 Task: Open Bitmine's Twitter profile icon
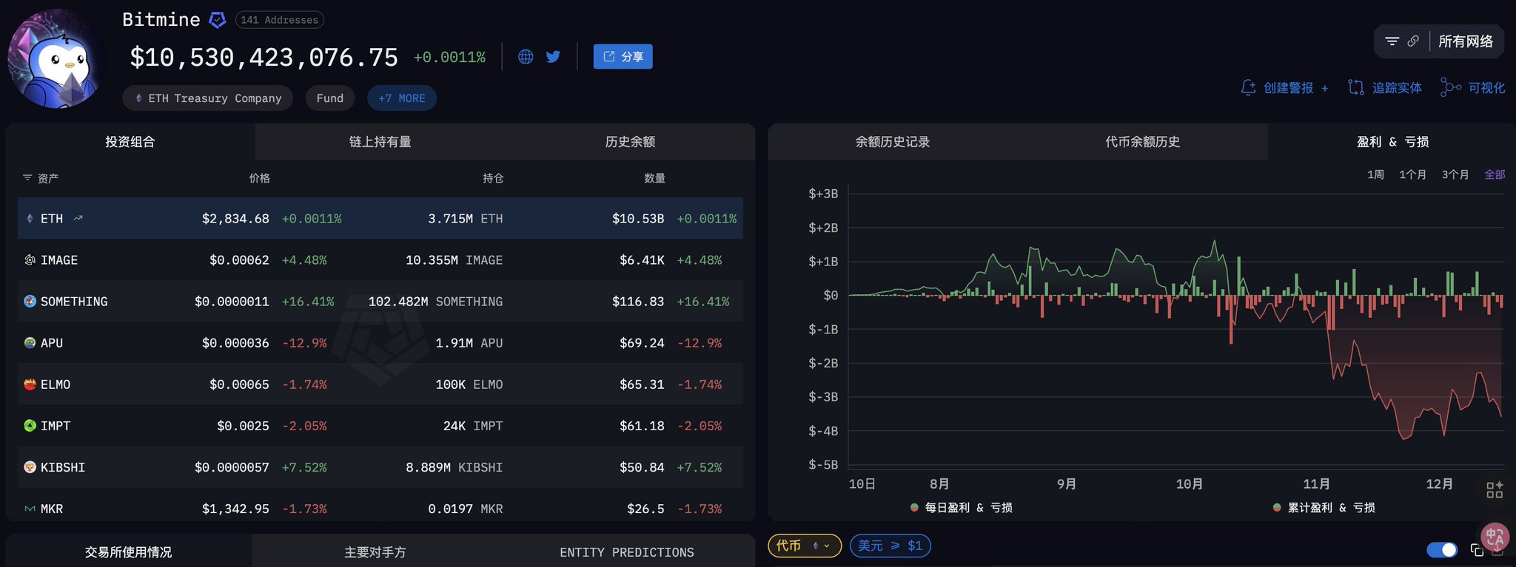[553, 57]
